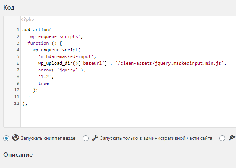Click the globe icon for run-everywhere option
The height and width of the screenshot is (168, 236).
pos(15,138)
